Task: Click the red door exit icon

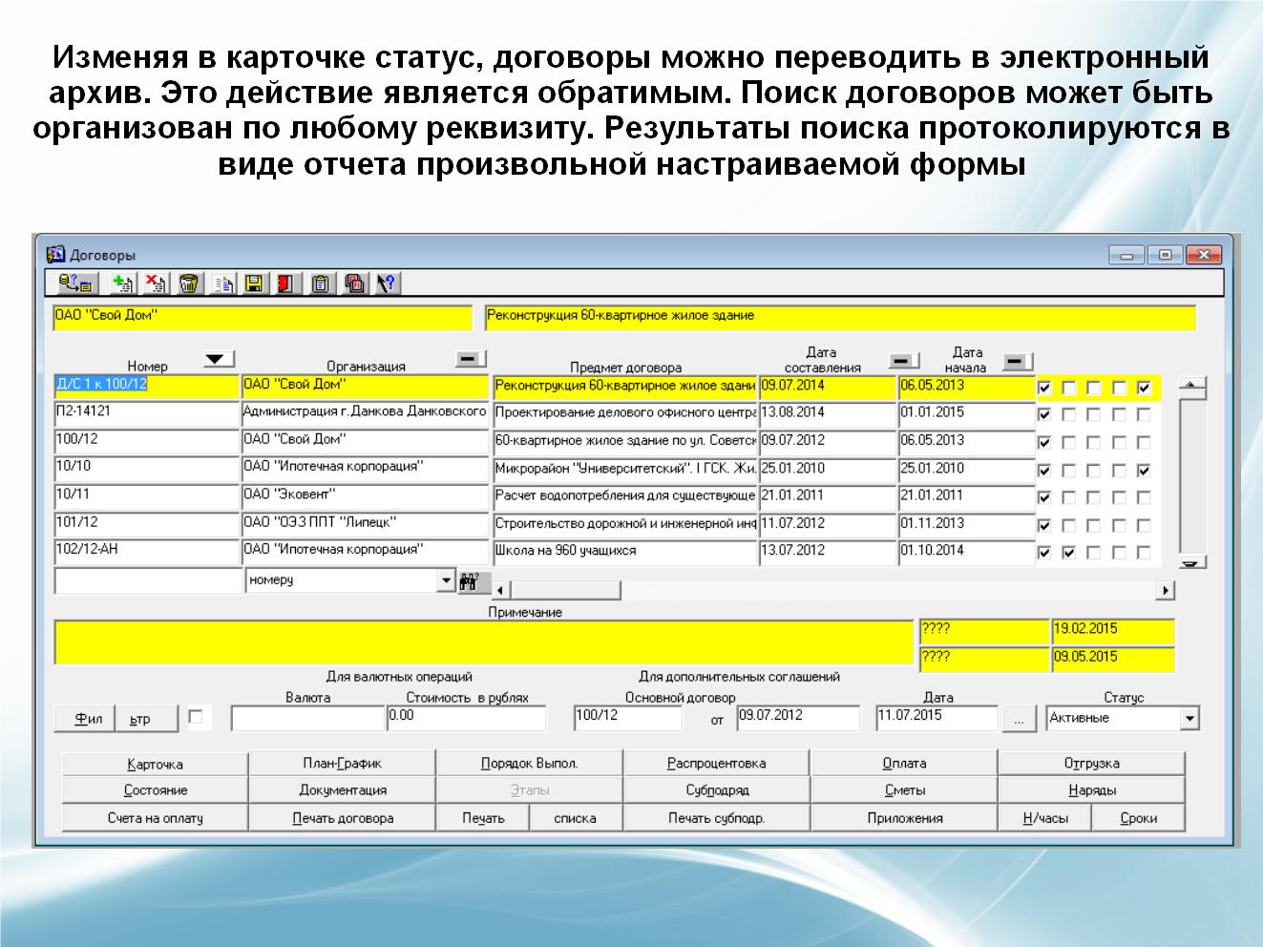Action: [x=285, y=283]
